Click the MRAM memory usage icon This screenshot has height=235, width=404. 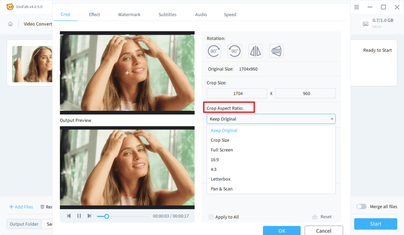point(365,24)
